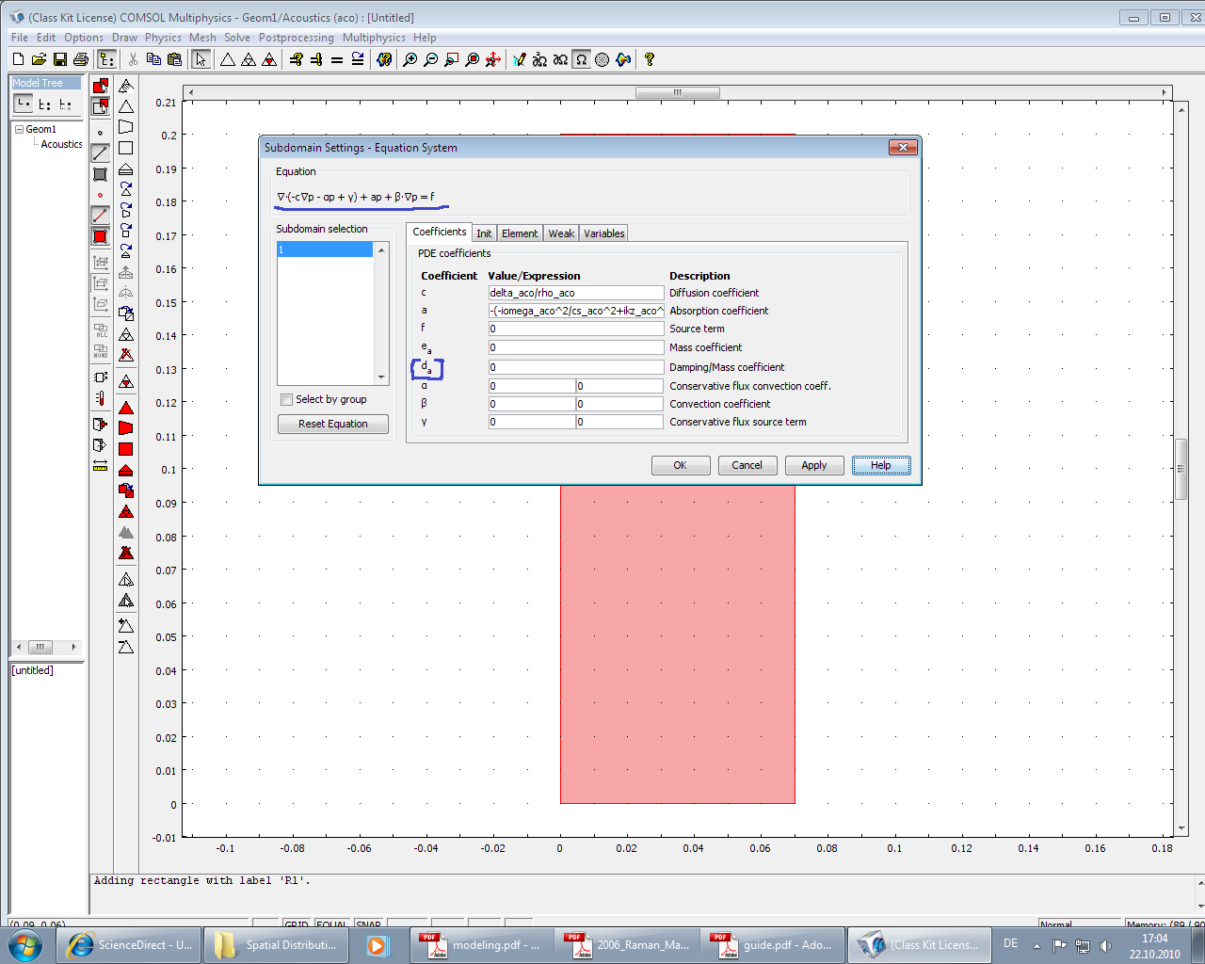
Task: Select the Subdomain Mode omega icon
Action: coord(582,59)
